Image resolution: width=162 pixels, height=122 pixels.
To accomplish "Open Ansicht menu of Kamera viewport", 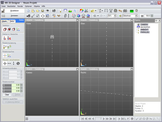I will [x=29, y=69].
